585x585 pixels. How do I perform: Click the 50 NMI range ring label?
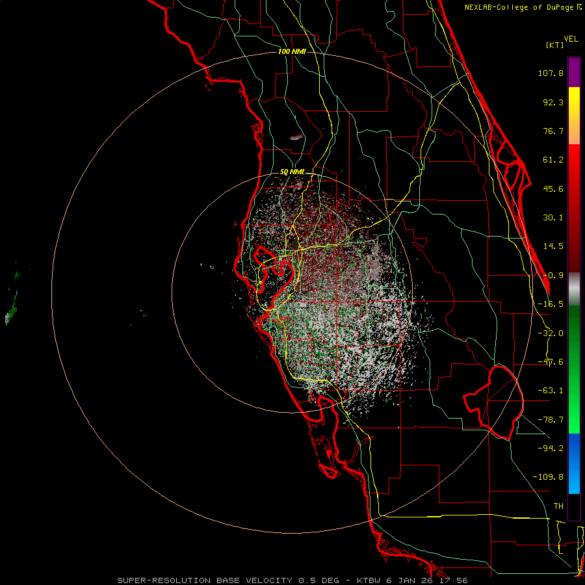pyautogui.click(x=292, y=172)
